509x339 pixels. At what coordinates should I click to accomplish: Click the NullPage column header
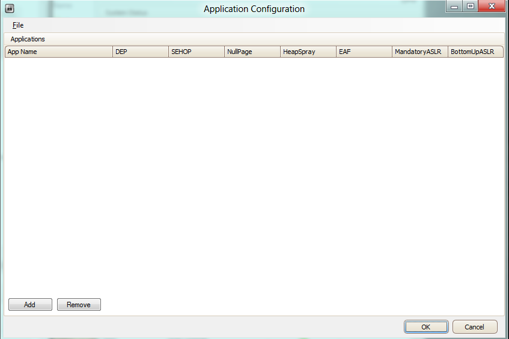pyautogui.click(x=252, y=52)
